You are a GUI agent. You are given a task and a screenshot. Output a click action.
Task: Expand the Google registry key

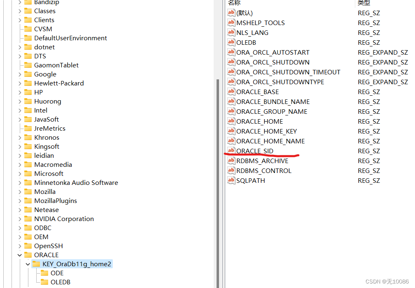(x=20, y=74)
